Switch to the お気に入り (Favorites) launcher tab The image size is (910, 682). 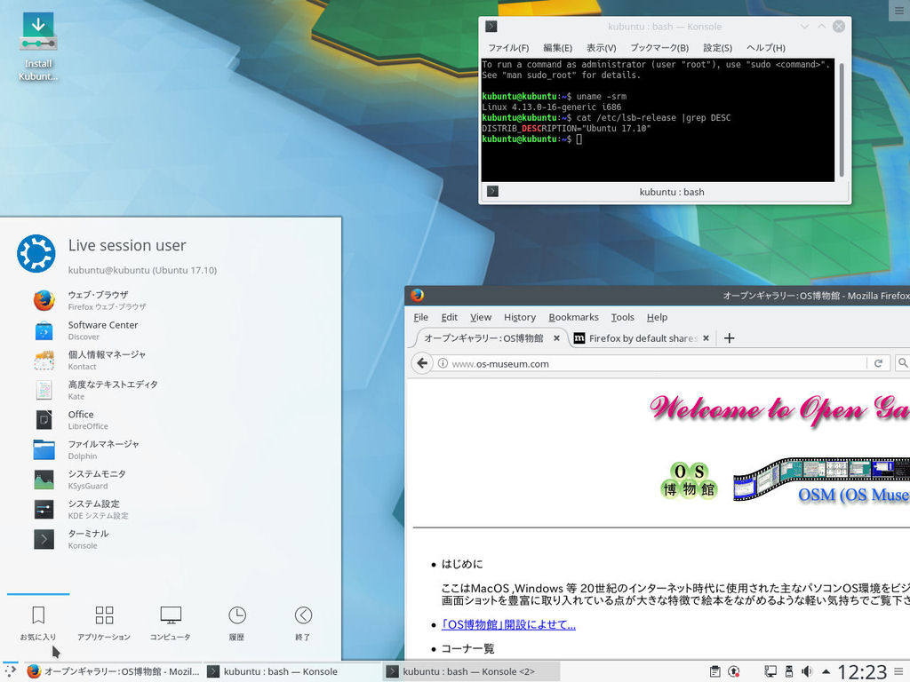38,623
